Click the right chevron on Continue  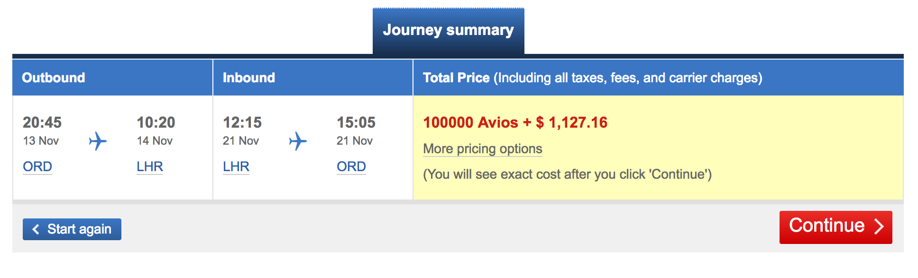pos(879,226)
